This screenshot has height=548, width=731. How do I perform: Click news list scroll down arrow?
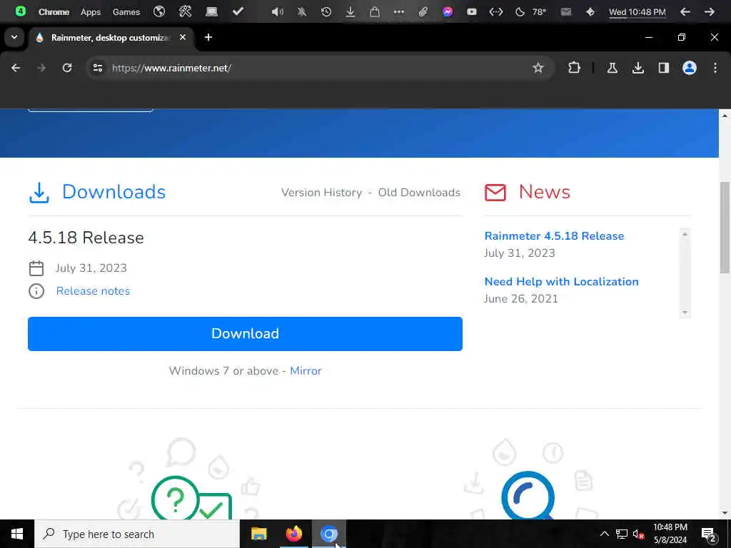click(x=685, y=313)
